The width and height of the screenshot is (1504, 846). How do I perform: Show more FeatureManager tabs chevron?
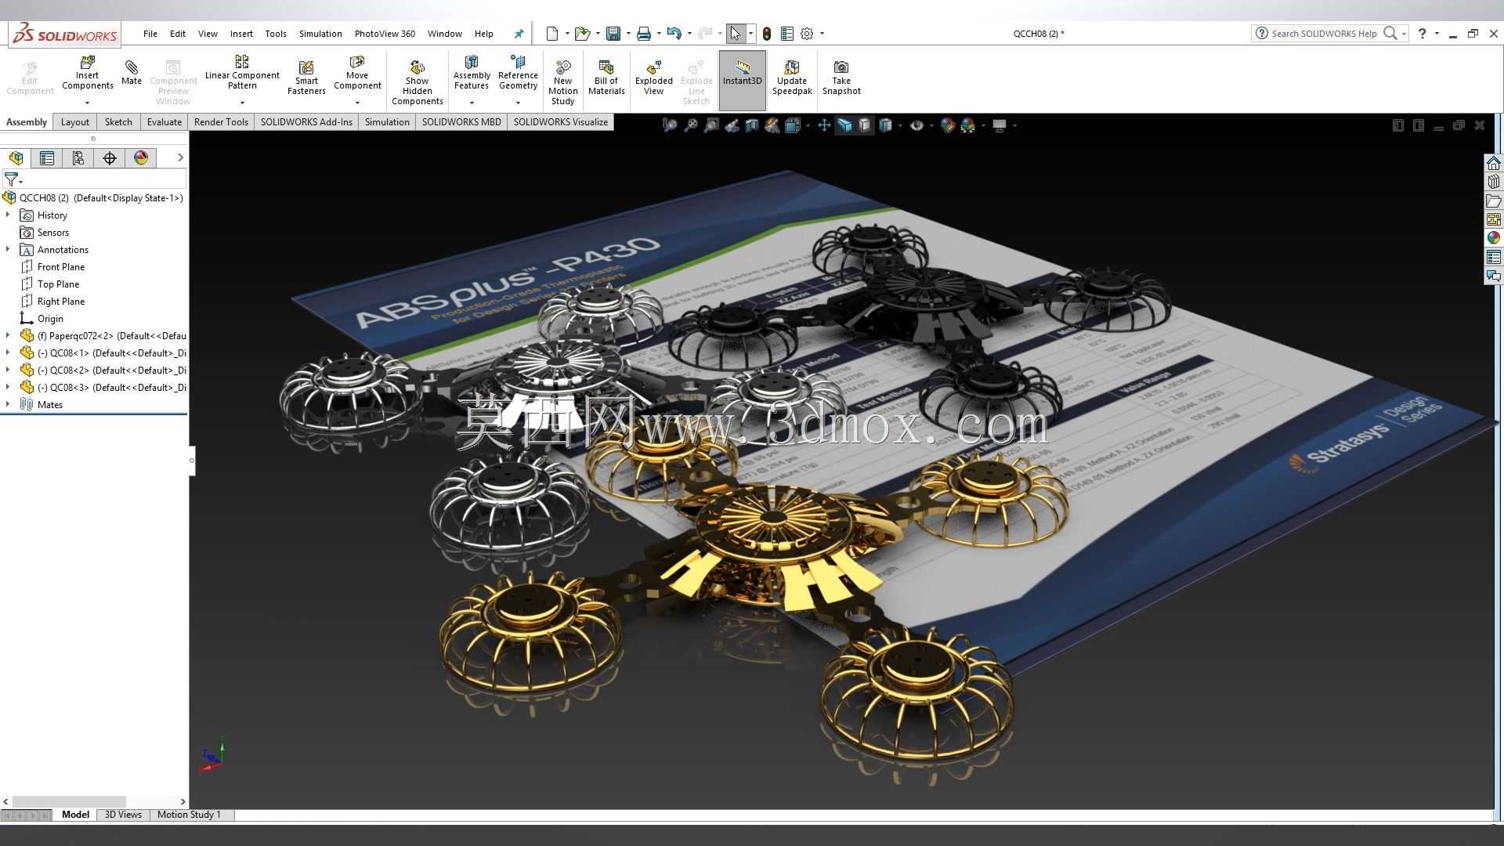180,158
